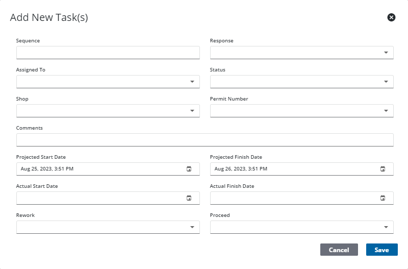Screen dimensions: 408x269
Task: Click the Actual Start Date input field
Action: 97,198
